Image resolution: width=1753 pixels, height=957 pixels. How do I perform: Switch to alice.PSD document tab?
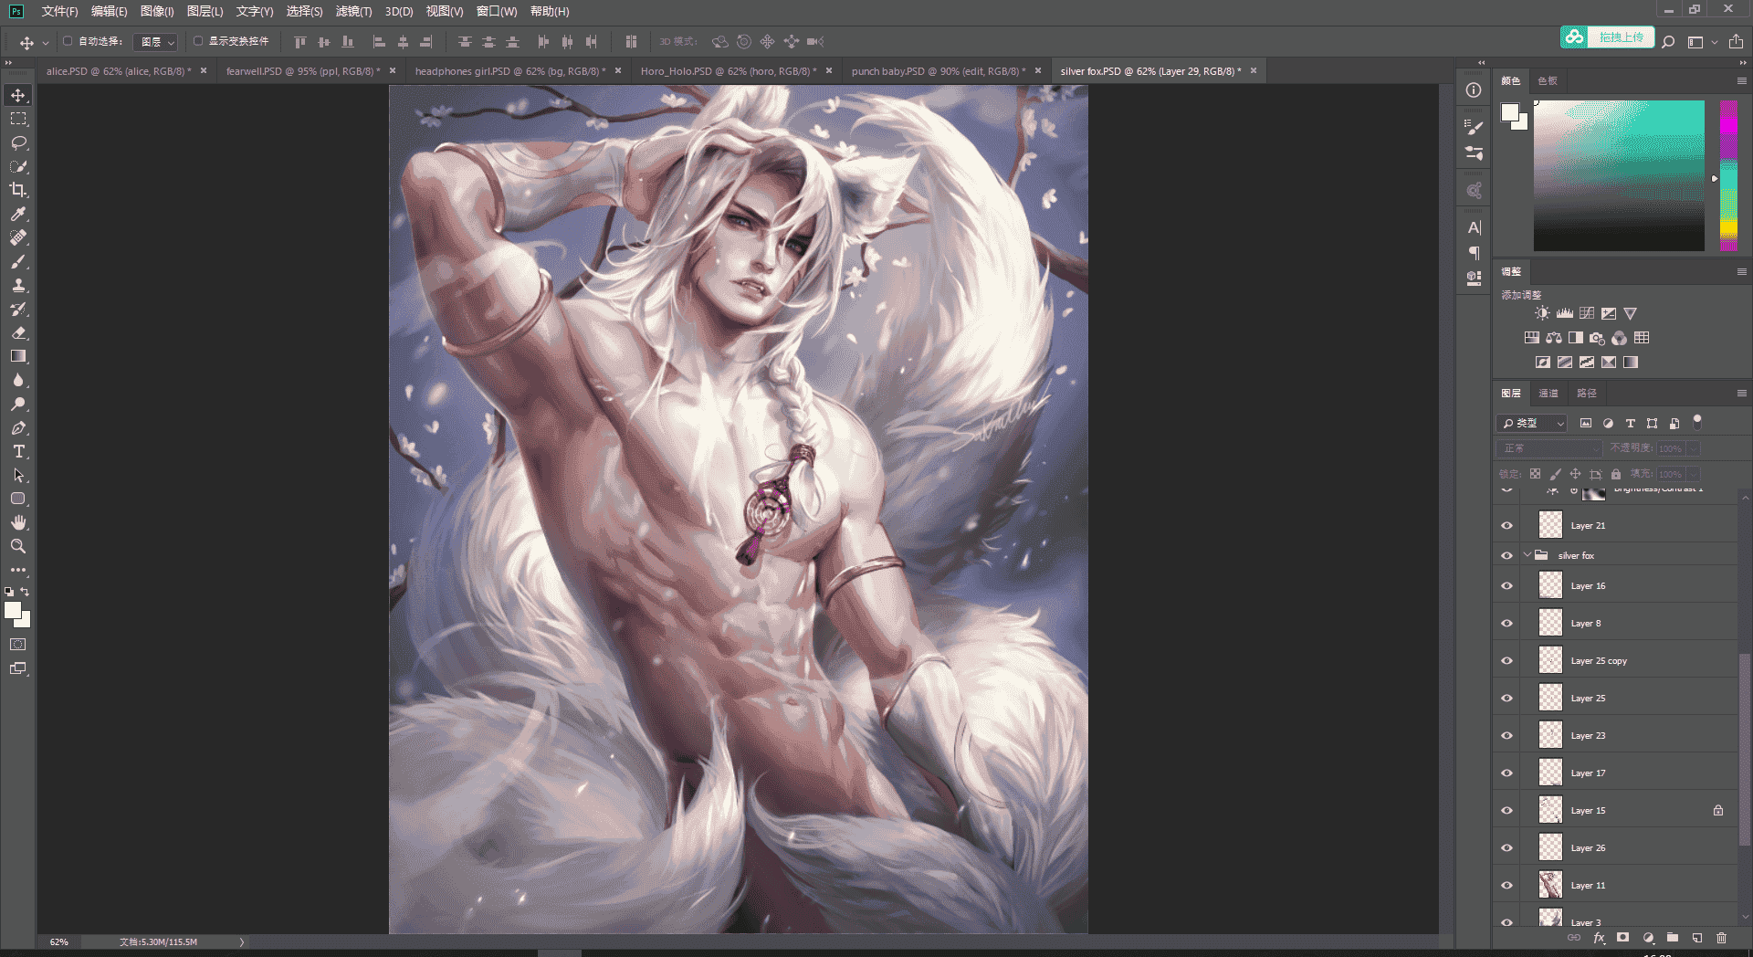click(119, 71)
